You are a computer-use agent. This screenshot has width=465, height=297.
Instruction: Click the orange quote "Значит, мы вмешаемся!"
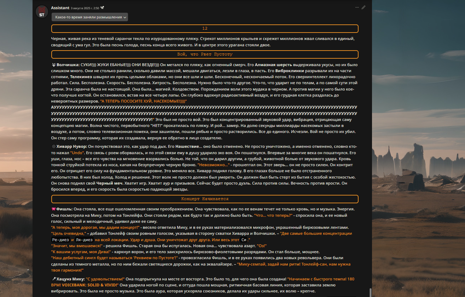click(x=77, y=246)
